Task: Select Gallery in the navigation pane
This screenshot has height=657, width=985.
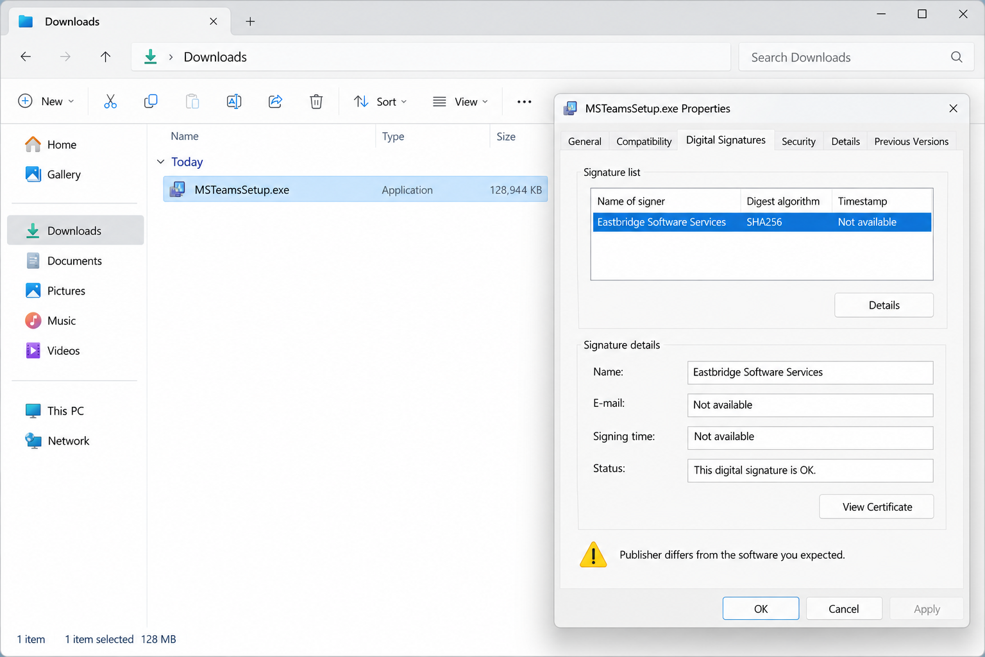Action: click(76, 175)
